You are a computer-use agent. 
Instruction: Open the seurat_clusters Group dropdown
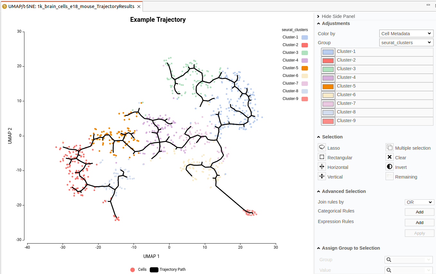406,43
